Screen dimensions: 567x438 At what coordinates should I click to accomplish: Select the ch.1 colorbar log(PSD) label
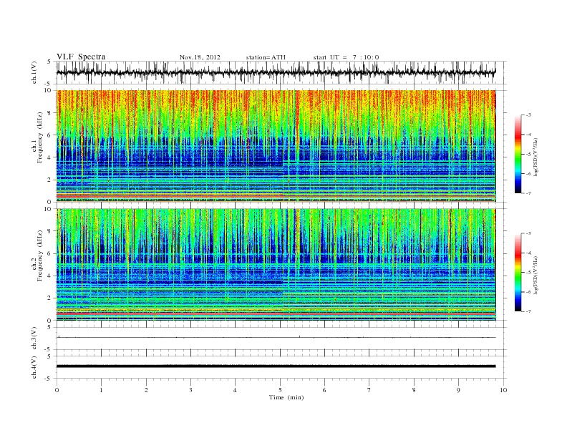pyautogui.click(x=535, y=157)
